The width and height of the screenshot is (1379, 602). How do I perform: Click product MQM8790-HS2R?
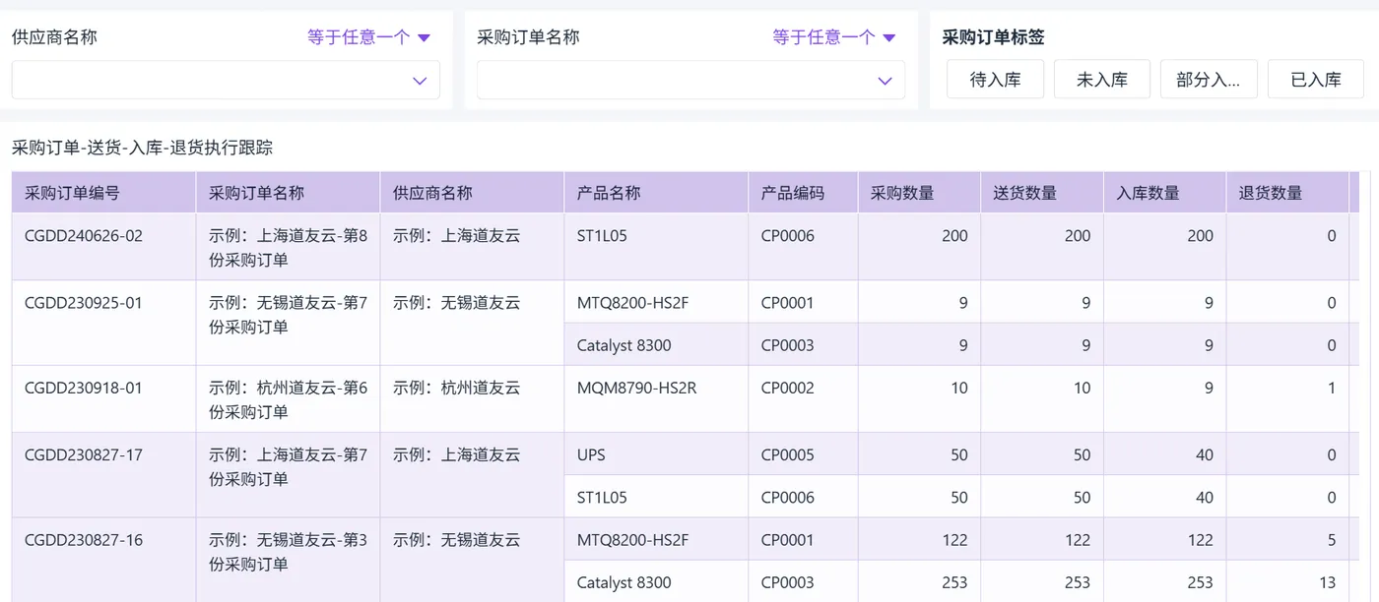pos(636,389)
